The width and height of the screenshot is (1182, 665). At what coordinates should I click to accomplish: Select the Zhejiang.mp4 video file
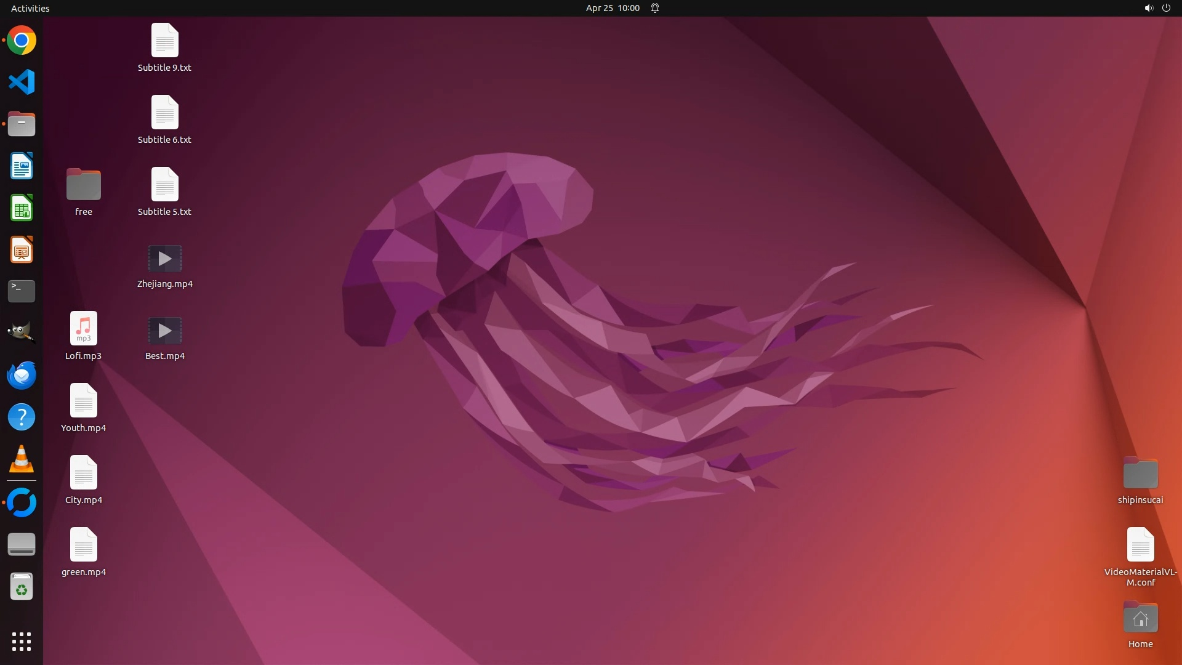(x=165, y=259)
